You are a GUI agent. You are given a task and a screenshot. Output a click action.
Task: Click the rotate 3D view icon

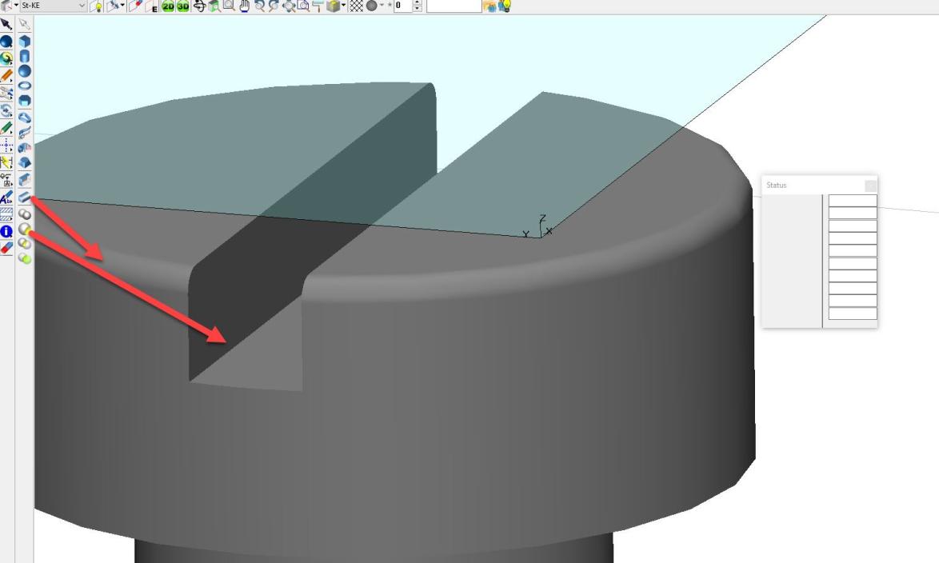[x=199, y=6]
